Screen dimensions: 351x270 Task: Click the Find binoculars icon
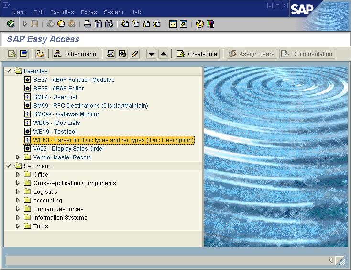[x=98, y=24]
